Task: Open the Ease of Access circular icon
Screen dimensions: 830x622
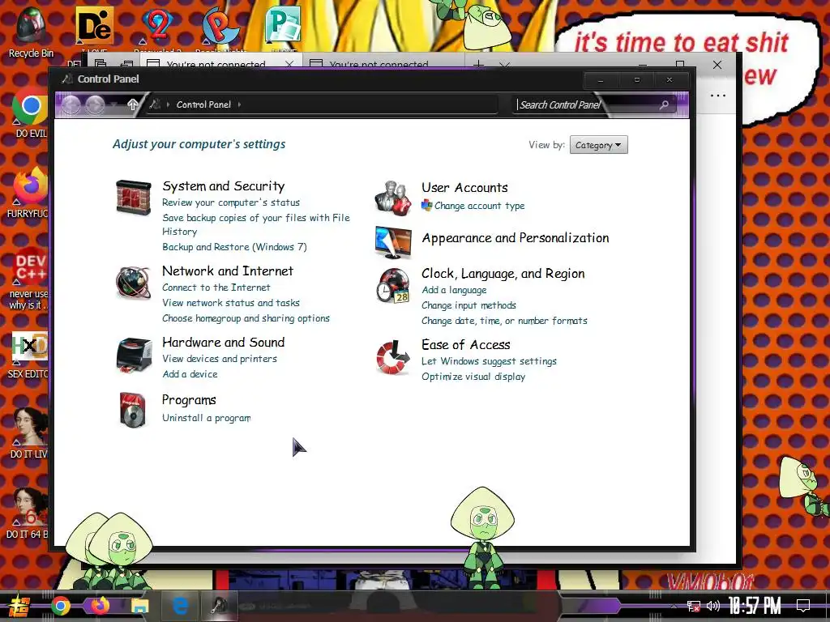Action: (393, 357)
